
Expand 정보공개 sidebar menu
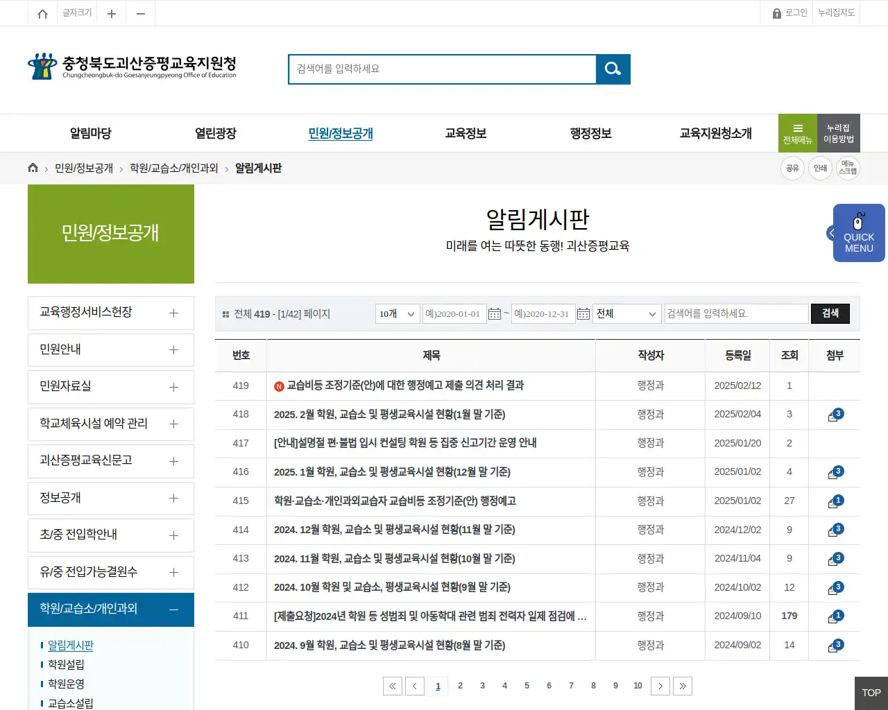coord(111,498)
